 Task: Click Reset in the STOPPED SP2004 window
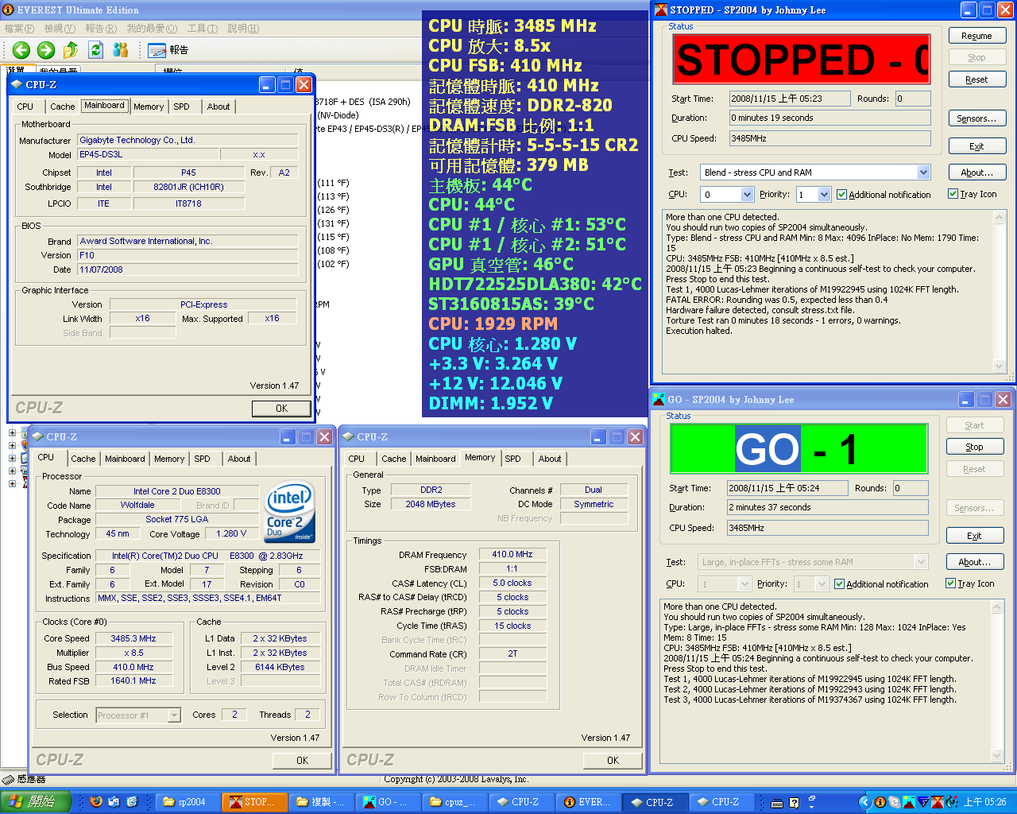point(976,79)
